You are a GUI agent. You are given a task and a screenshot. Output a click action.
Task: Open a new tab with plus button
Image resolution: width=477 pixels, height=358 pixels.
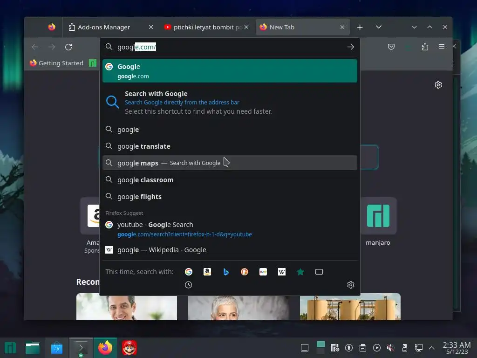(x=360, y=28)
